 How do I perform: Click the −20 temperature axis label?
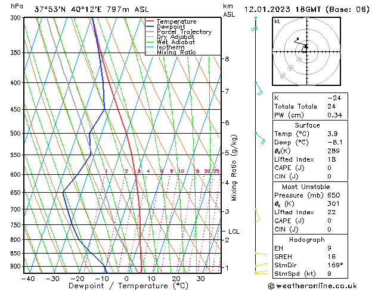[78, 279]
